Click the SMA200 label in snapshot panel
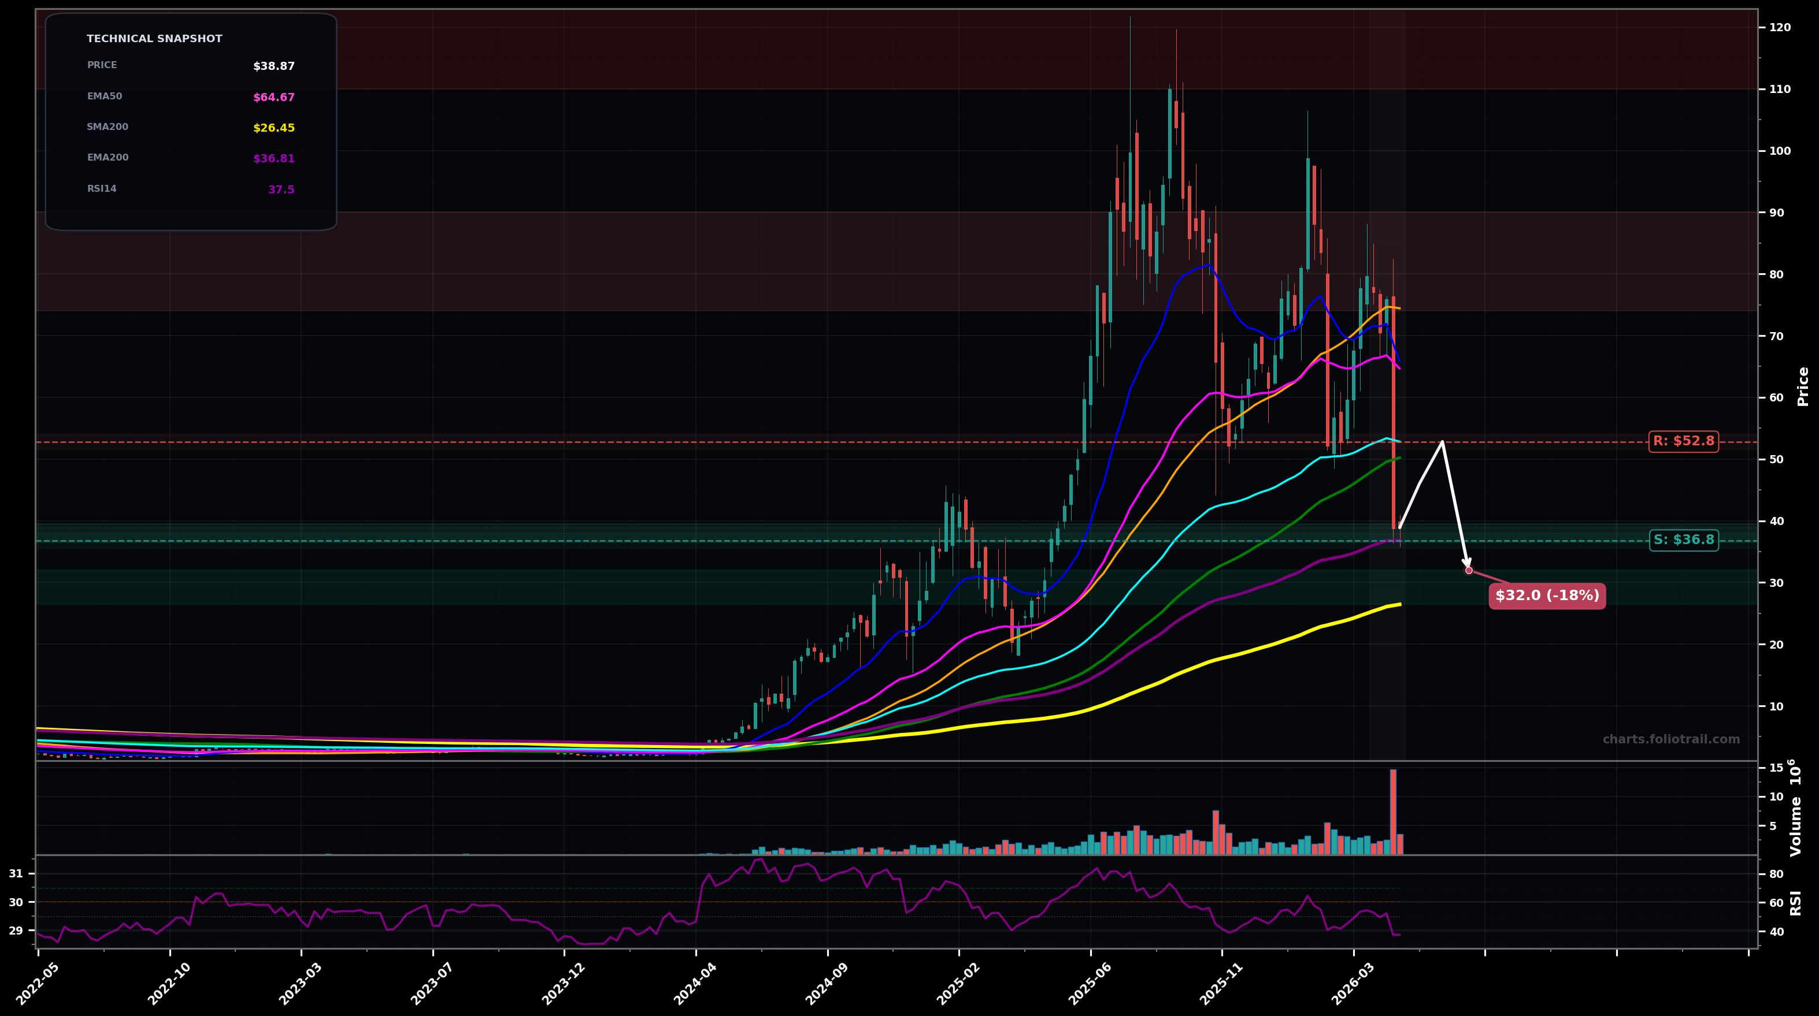The height and width of the screenshot is (1016, 1819). coord(108,127)
